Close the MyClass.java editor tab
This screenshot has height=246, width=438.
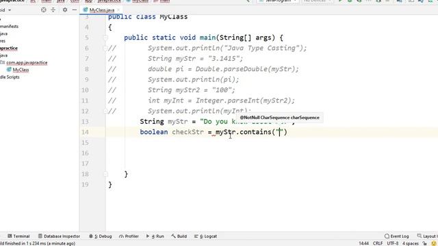(x=118, y=10)
